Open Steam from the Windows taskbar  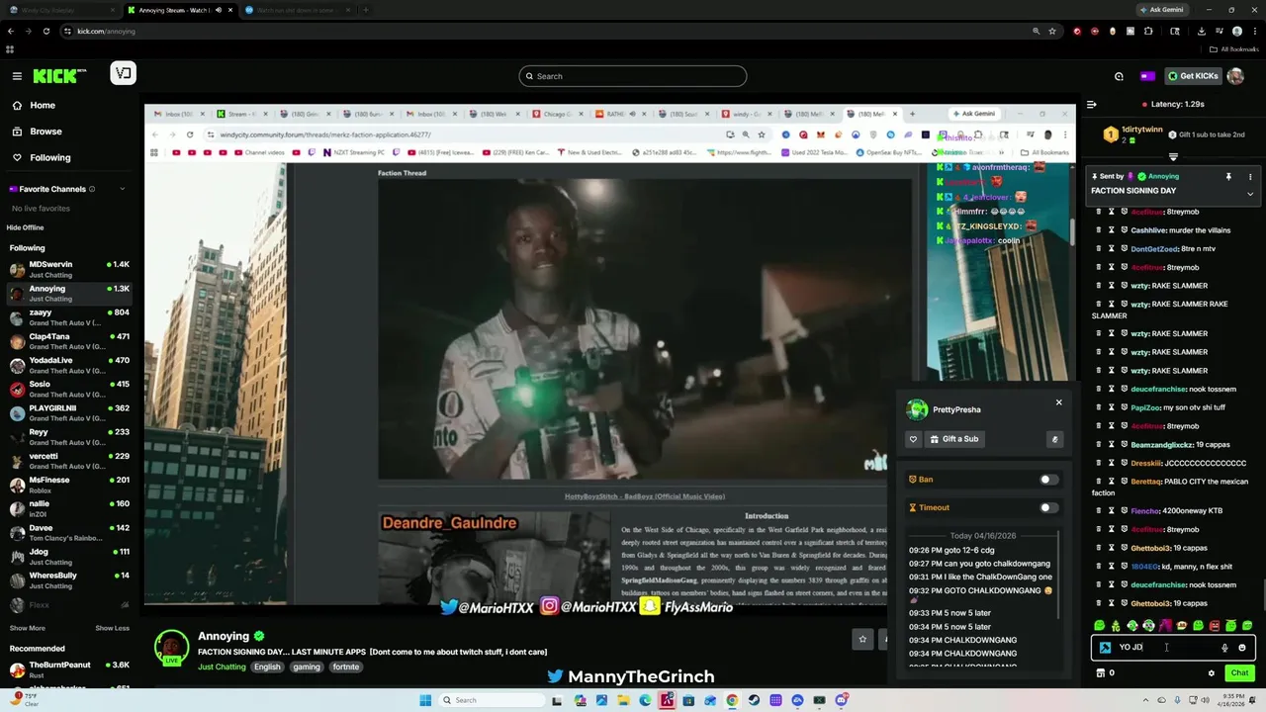click(754, 700)
